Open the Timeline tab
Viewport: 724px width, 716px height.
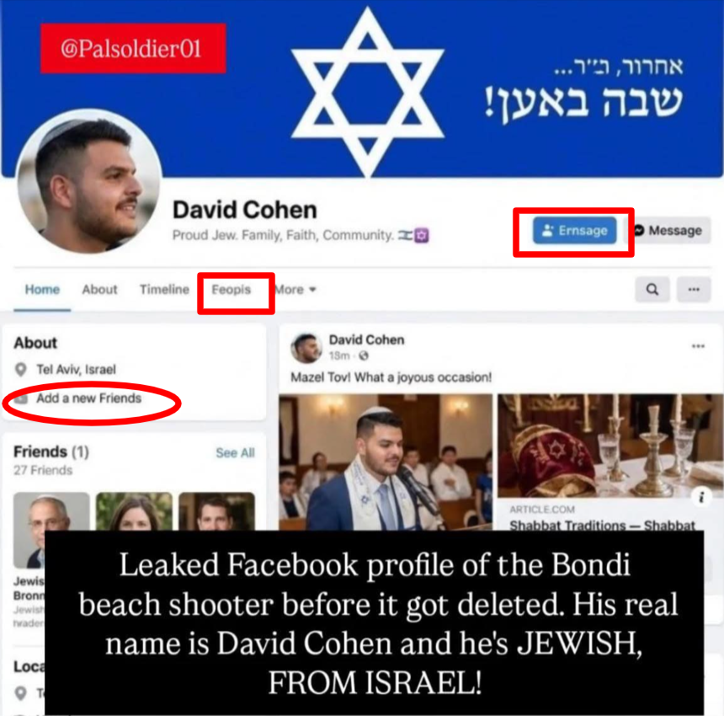coord(164,290)
